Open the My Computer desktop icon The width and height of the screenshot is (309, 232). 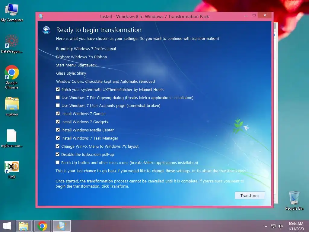click(x=12, y=13)
